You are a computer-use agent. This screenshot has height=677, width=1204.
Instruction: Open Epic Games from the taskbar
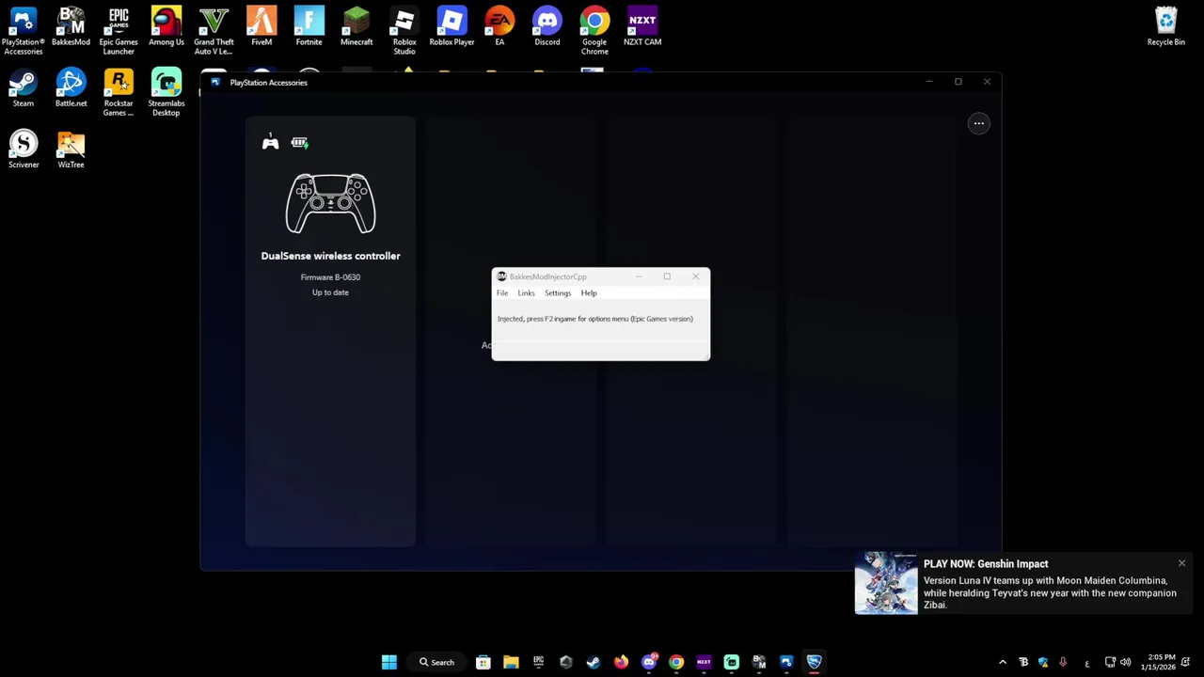[x=538, y=662]
